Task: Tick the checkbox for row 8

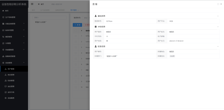Action: (75, 76)
